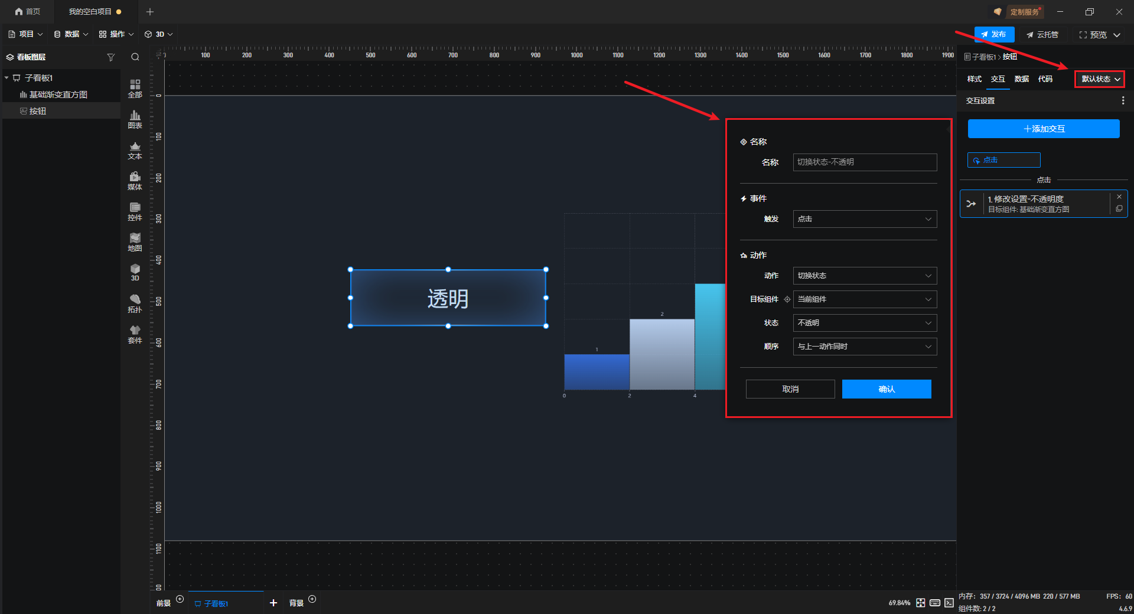This screenshot has width=1134, height=614.
Task: Click the 名称 name input field
Action: coord(865,162)
